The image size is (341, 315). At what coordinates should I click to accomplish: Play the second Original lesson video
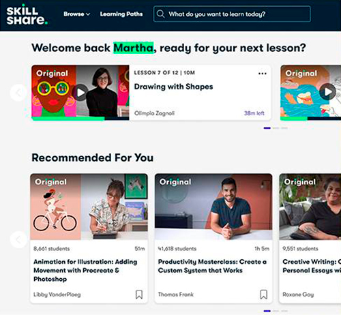coord(327,92)
